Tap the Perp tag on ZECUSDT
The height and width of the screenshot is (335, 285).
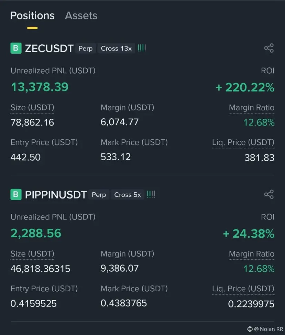(85, 48)
